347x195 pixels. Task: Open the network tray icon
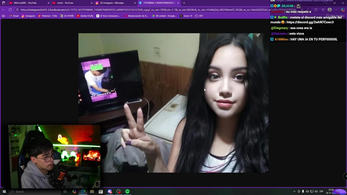pos(312,191)
